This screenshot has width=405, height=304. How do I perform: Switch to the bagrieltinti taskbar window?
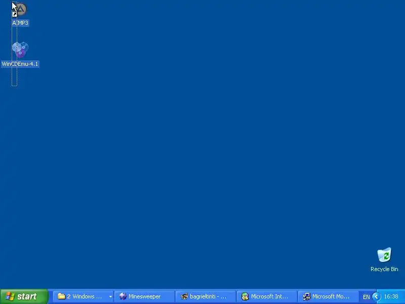tap(206, 296)
